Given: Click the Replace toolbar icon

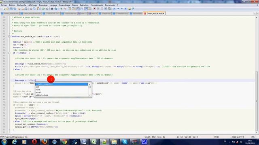Looking at the screenshot, I should point(56,8).
